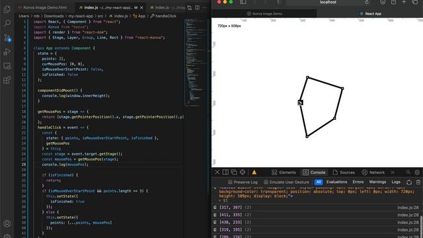This screenshot has height=238, width=423.
Task: Open the Sources tab in the Web Inspector
Action: point(344,173)
